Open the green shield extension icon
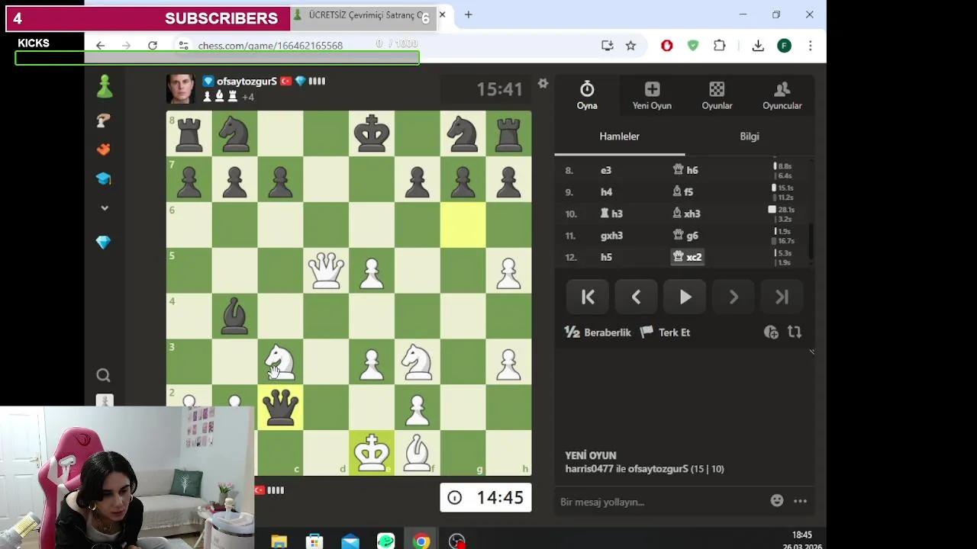Viewport: 977px width, 549px height. tap(693, 46)
